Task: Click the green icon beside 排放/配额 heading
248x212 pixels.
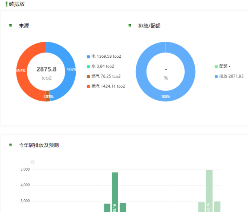Action: pyautogui.click(x=130, y=26)
